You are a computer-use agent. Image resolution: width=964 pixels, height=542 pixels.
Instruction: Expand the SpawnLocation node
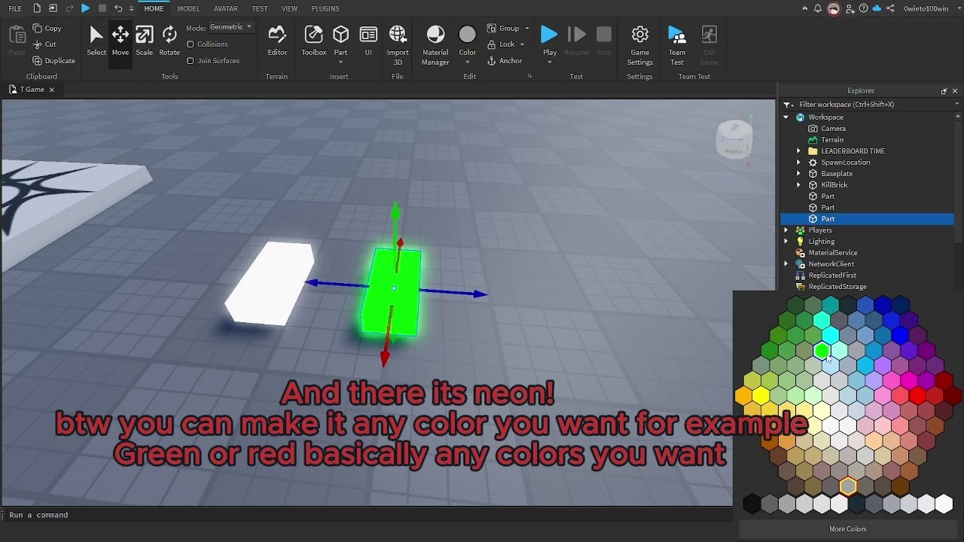tap(799, 163)
